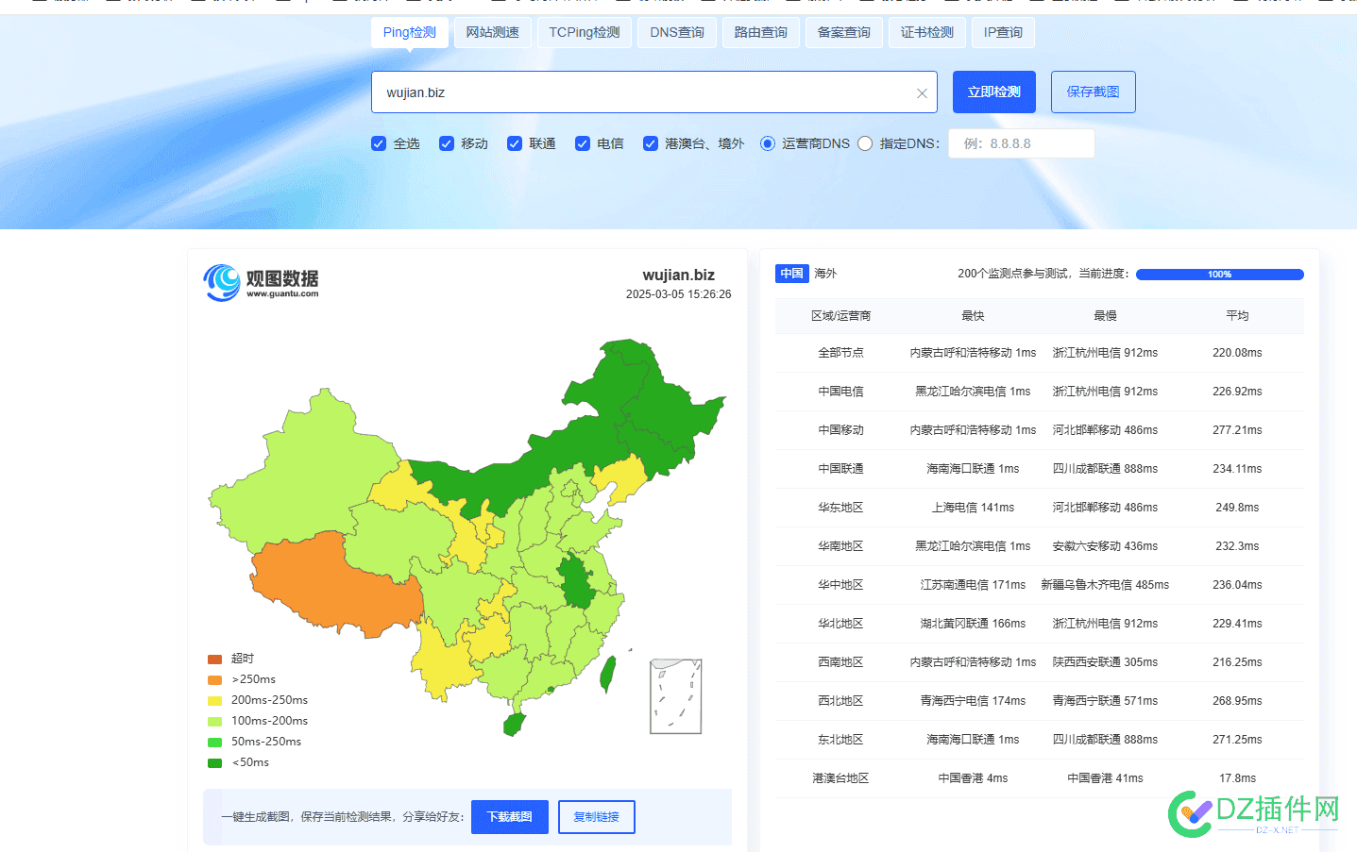The width and height of the screenshot is (1357, 852).
Task: Click the 最慢 column header
Action: click(1105, 316)
